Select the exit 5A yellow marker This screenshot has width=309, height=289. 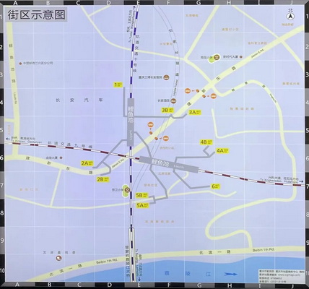(x=142, y=205)
